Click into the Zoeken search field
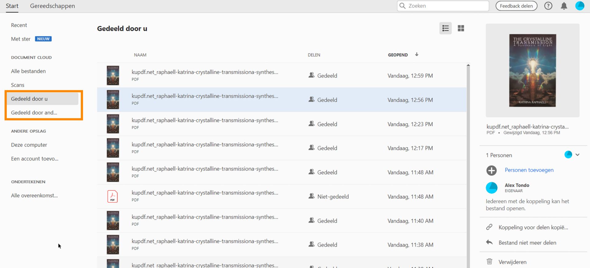The height and width of the screenshot is (268, 590). [x=446, y=6]
